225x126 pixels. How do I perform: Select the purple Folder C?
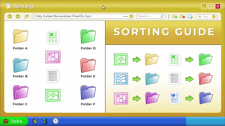click(21, 92)
